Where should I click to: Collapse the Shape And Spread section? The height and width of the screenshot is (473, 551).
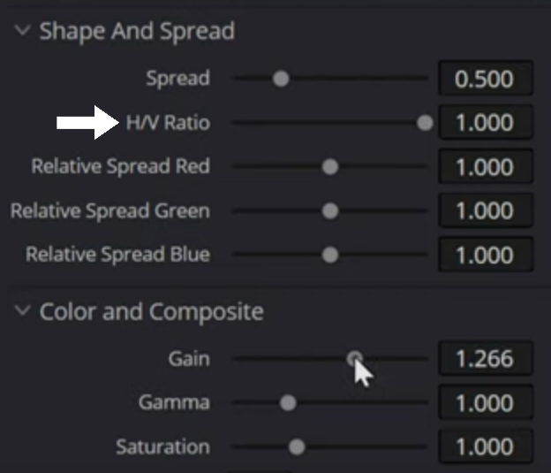[x=23, y=31]
